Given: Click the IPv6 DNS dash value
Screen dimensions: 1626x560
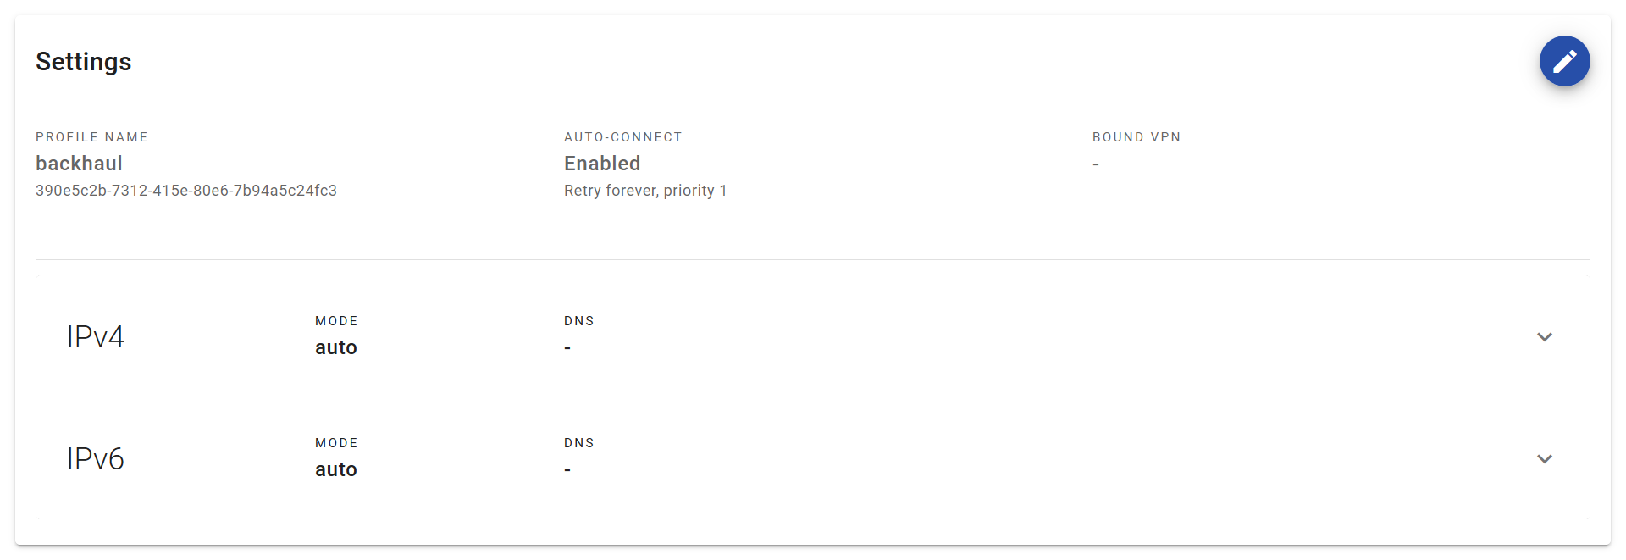Looking at the screenshot, I should click(x=567, y=470).
